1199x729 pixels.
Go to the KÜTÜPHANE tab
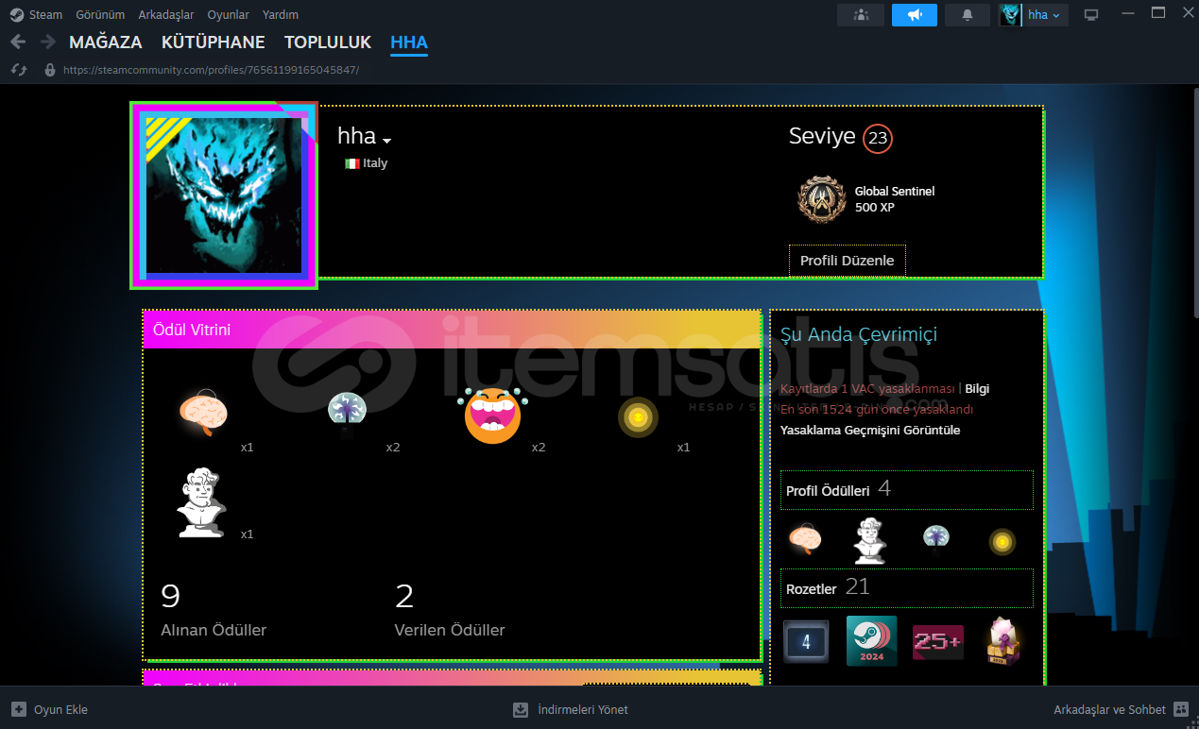click(x=214, y=42)
